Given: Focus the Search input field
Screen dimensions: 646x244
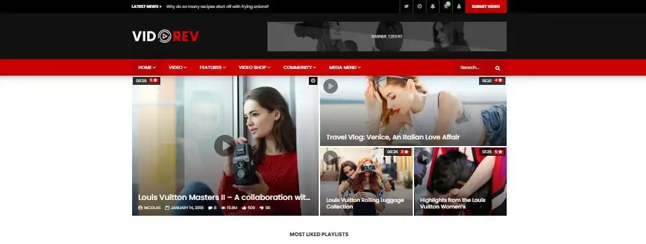Looking at the screenshot, I should pyautogui.click(x=474, y=68).
